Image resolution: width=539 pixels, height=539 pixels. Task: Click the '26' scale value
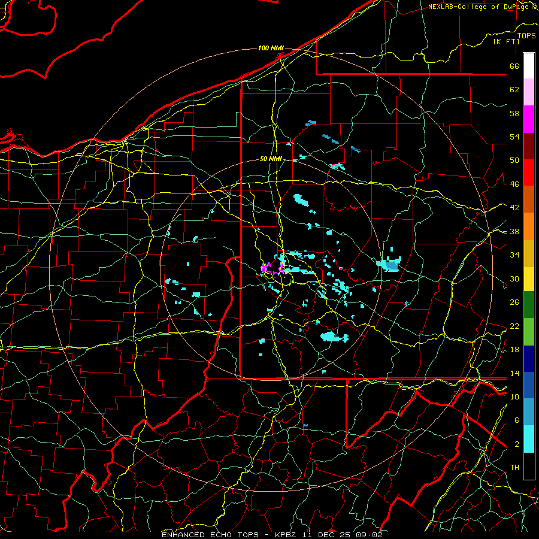(x=514, y=302)
